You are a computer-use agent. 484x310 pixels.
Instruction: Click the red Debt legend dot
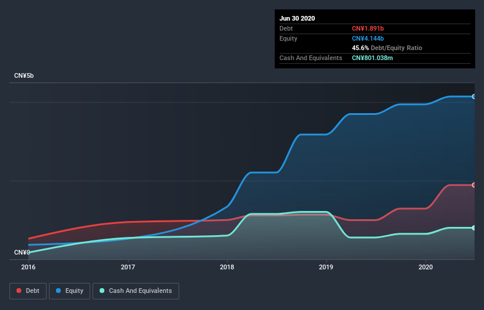(19, 291)
